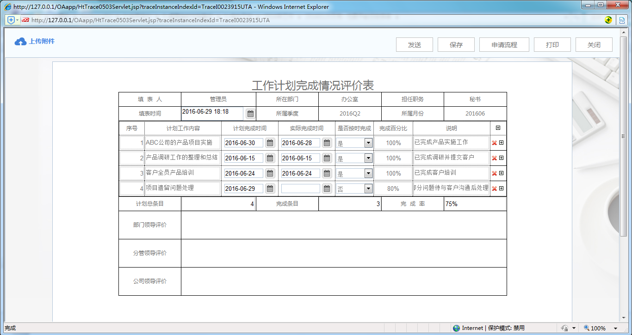Open the 是否按时完成 dropdown on row 1

368,143
